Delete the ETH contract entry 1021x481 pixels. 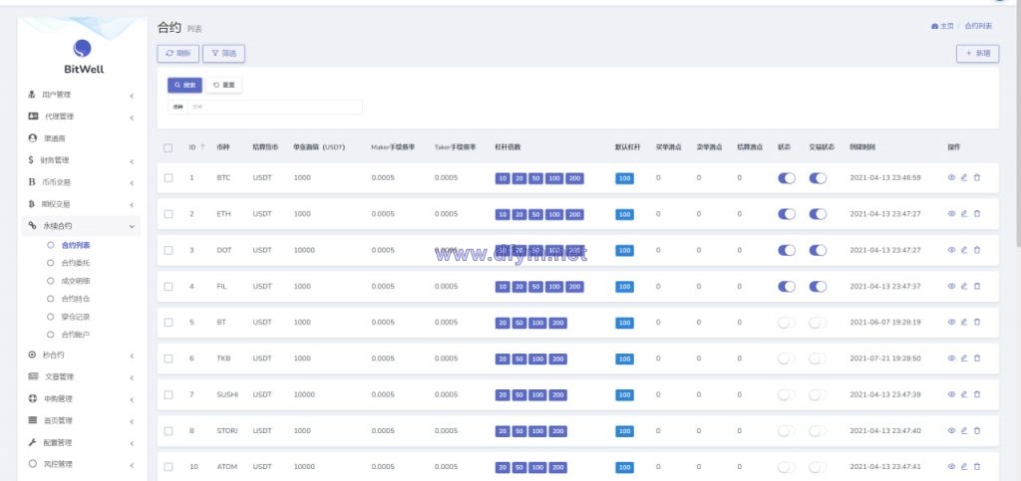(x=977, y=214)
